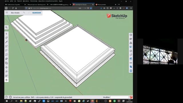Reload the page in the browser

13,8
